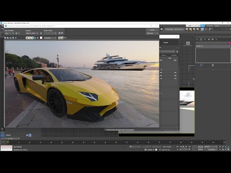This screenshot has width=231, height=173.
Task: Click the Add Time Tag field
Action: [166, 149]
